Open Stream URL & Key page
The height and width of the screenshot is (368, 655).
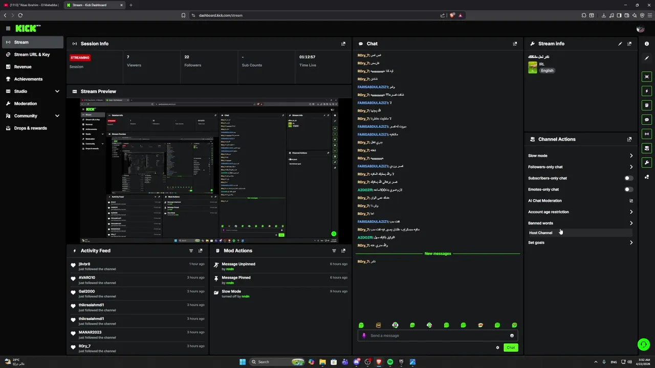click(33, 54)
